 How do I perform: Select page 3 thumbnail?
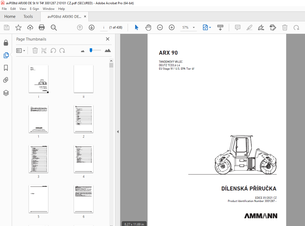(x=38, y=159)
